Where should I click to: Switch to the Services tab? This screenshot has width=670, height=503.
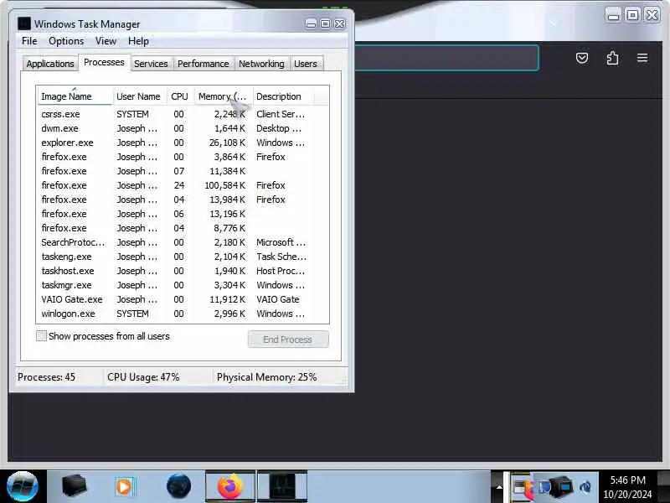point(151,64)
